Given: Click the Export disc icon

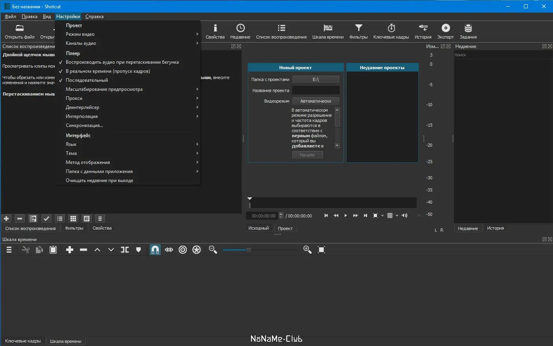Looking at the screenshot, I should tap(445, 31).
